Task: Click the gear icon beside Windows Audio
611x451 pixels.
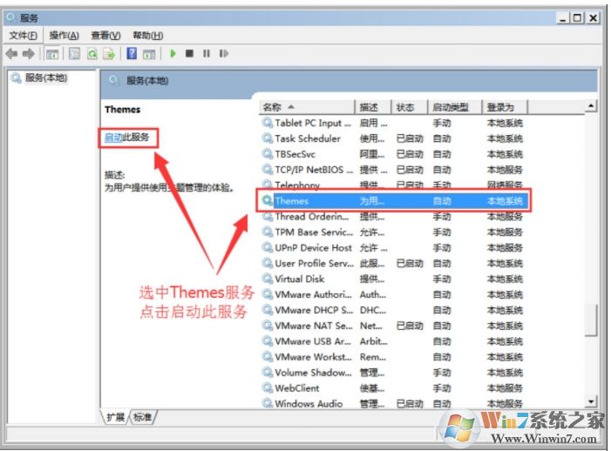Action: click(268, 403)
